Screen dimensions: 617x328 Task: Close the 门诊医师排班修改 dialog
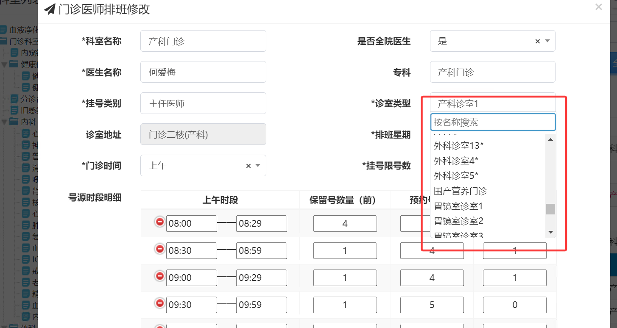(x=598, y=7)
